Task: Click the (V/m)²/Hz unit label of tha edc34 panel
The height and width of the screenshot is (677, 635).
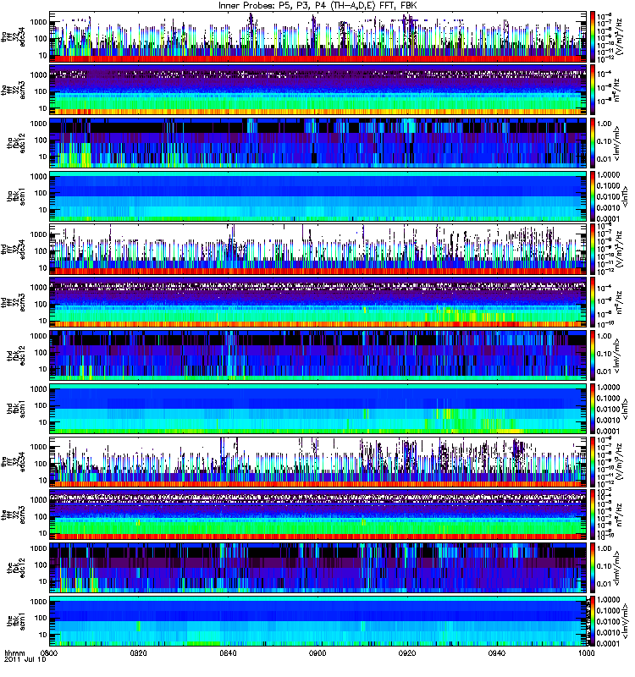Action: tap(619, 36)
